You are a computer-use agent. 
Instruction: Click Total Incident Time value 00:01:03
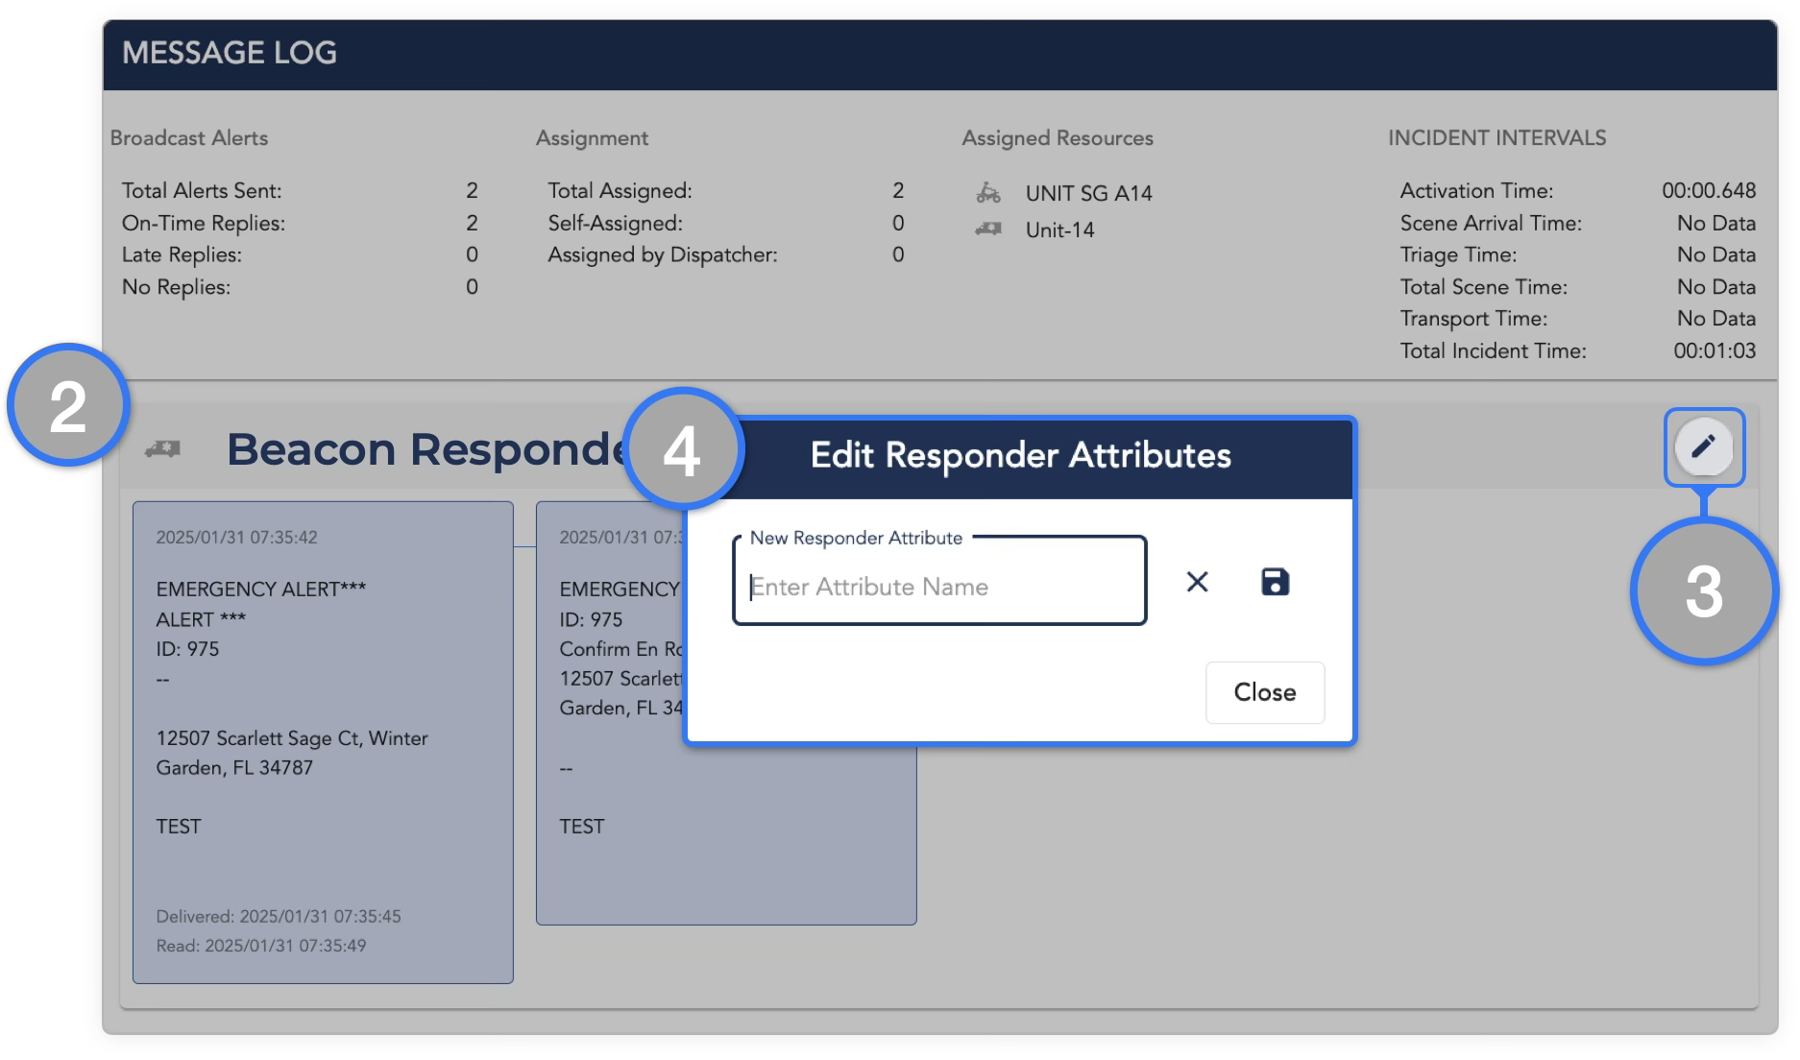(x=1715, y=350)
